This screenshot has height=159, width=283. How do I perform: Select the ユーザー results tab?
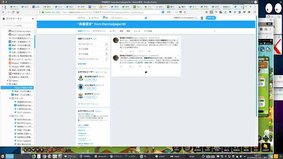tap(113, 31)
